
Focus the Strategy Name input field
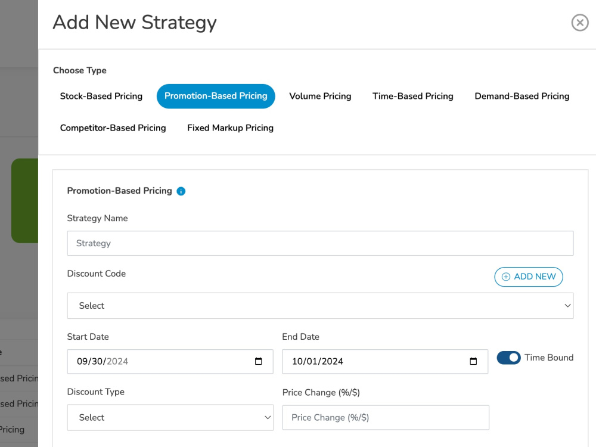[320, 243]
